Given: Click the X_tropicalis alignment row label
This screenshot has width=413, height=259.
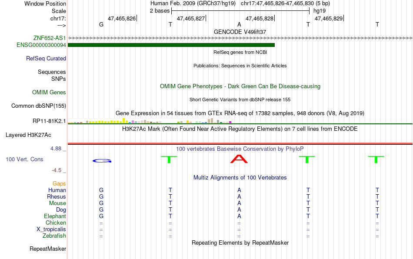Looking at the screenshot, I should tap(51, 229).
